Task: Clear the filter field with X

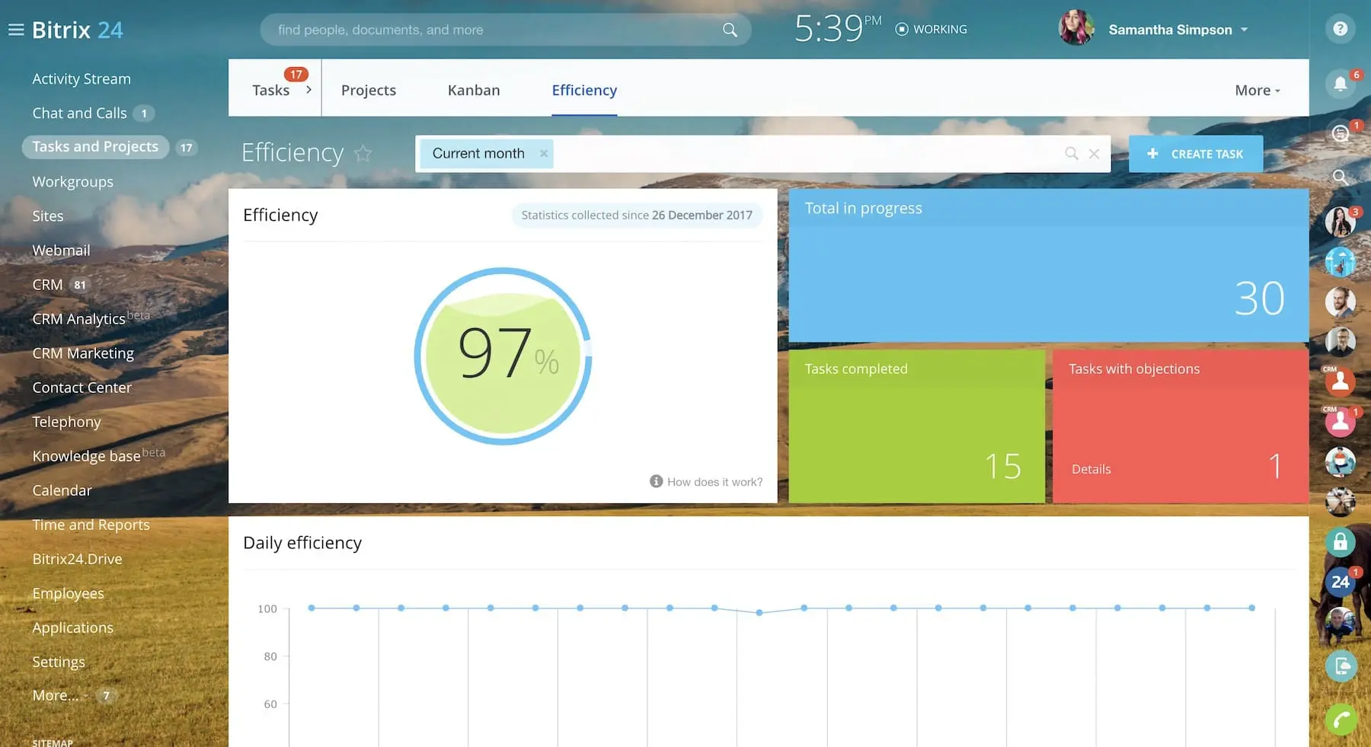Action: tap(1094, 154)
